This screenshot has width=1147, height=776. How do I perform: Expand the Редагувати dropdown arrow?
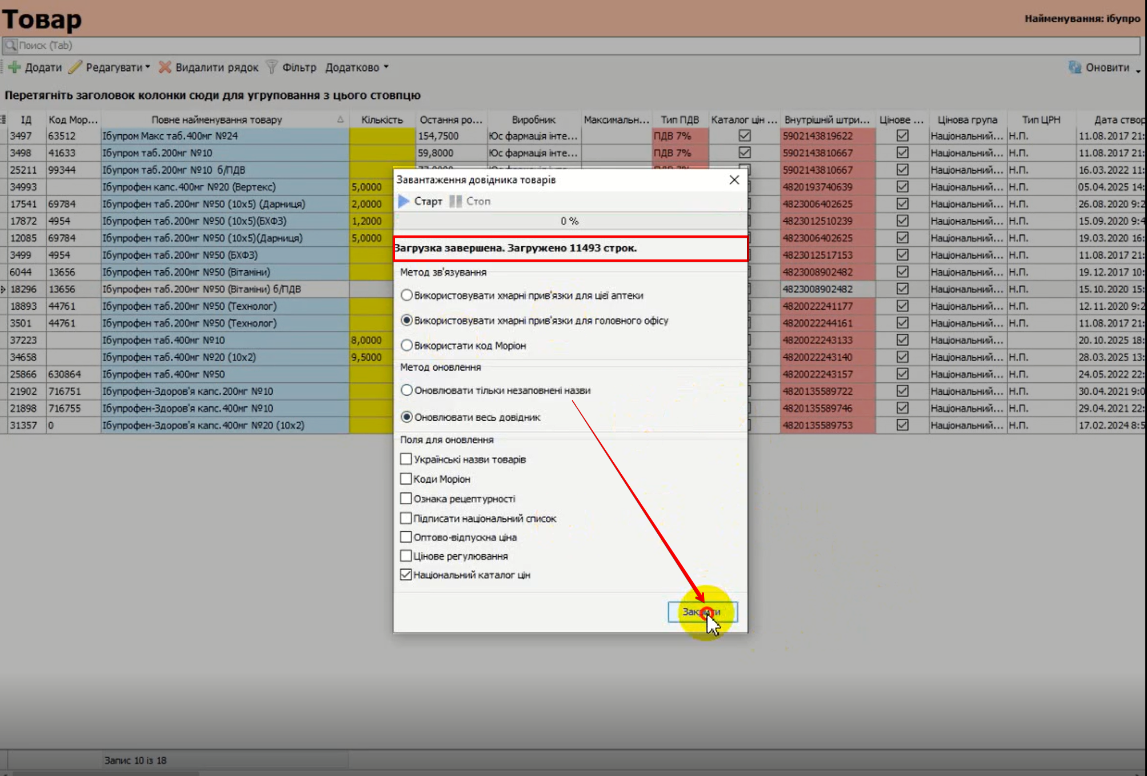point(147,67)
